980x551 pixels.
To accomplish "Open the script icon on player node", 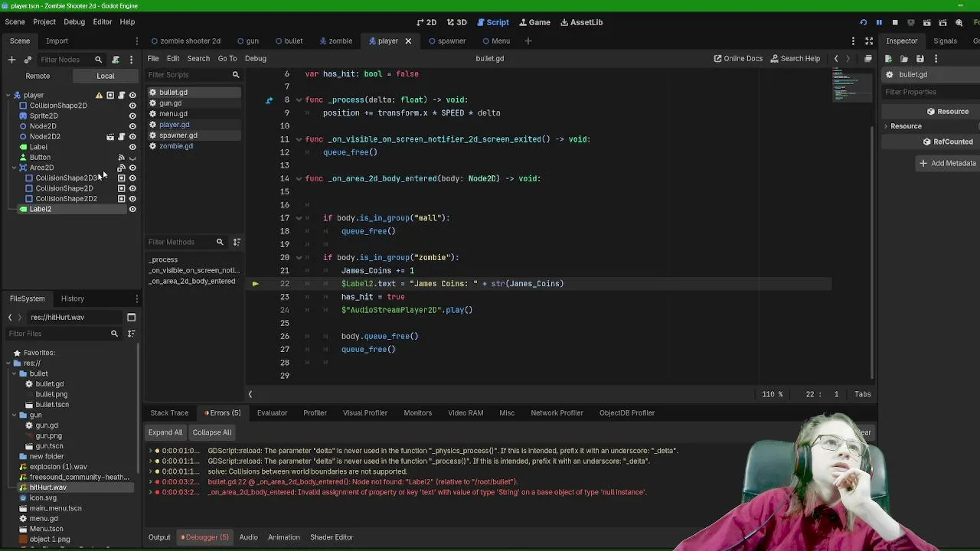I will tap(121, 95).
